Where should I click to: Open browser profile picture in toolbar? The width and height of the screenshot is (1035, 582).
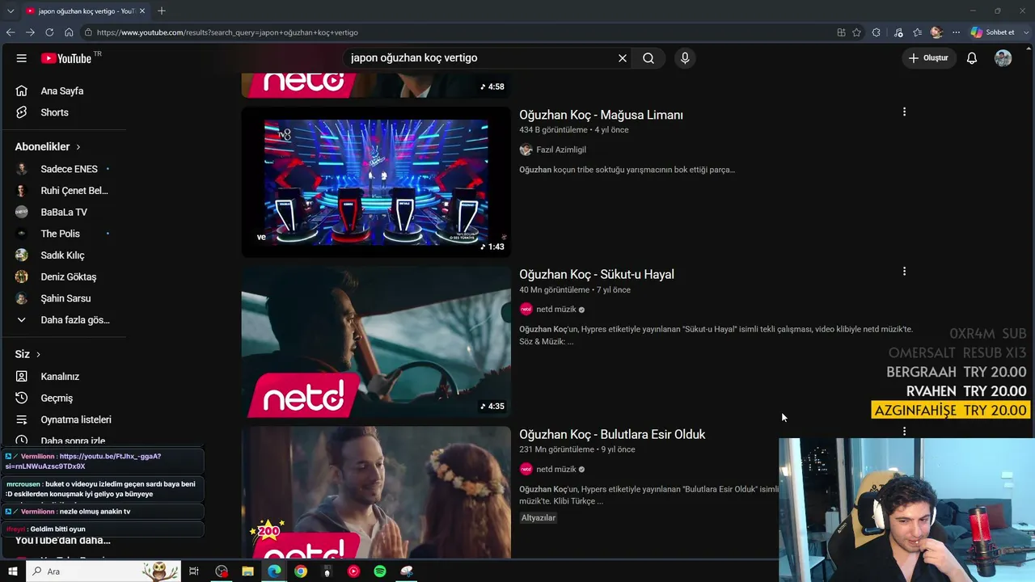(936, 32)
